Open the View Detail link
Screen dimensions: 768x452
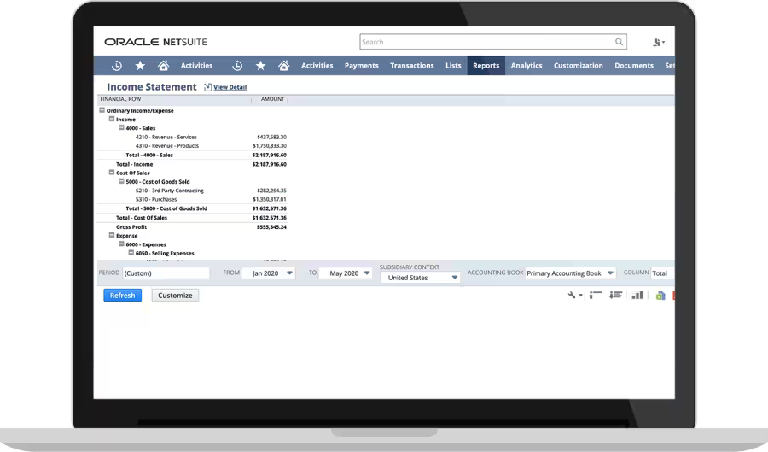coord(230,87)
